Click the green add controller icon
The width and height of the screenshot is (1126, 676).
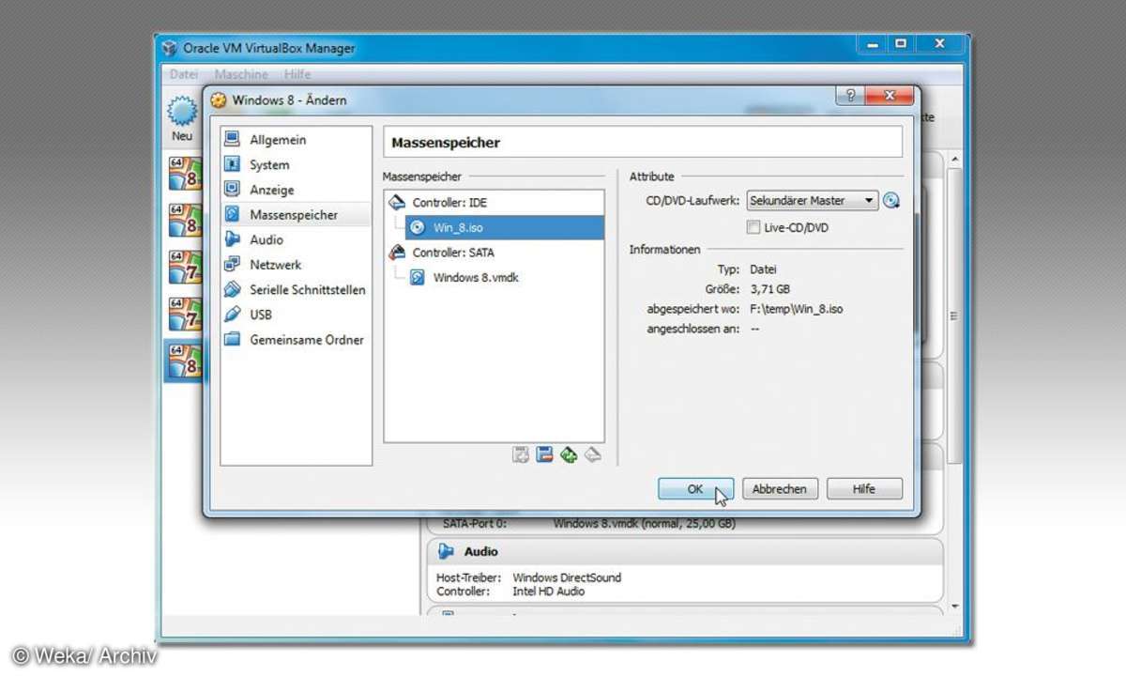[x=568, y=455]
